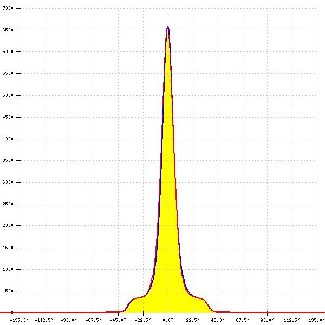
Task: Click the -90.0° x-axis label
Action: (x=69, y=320)
